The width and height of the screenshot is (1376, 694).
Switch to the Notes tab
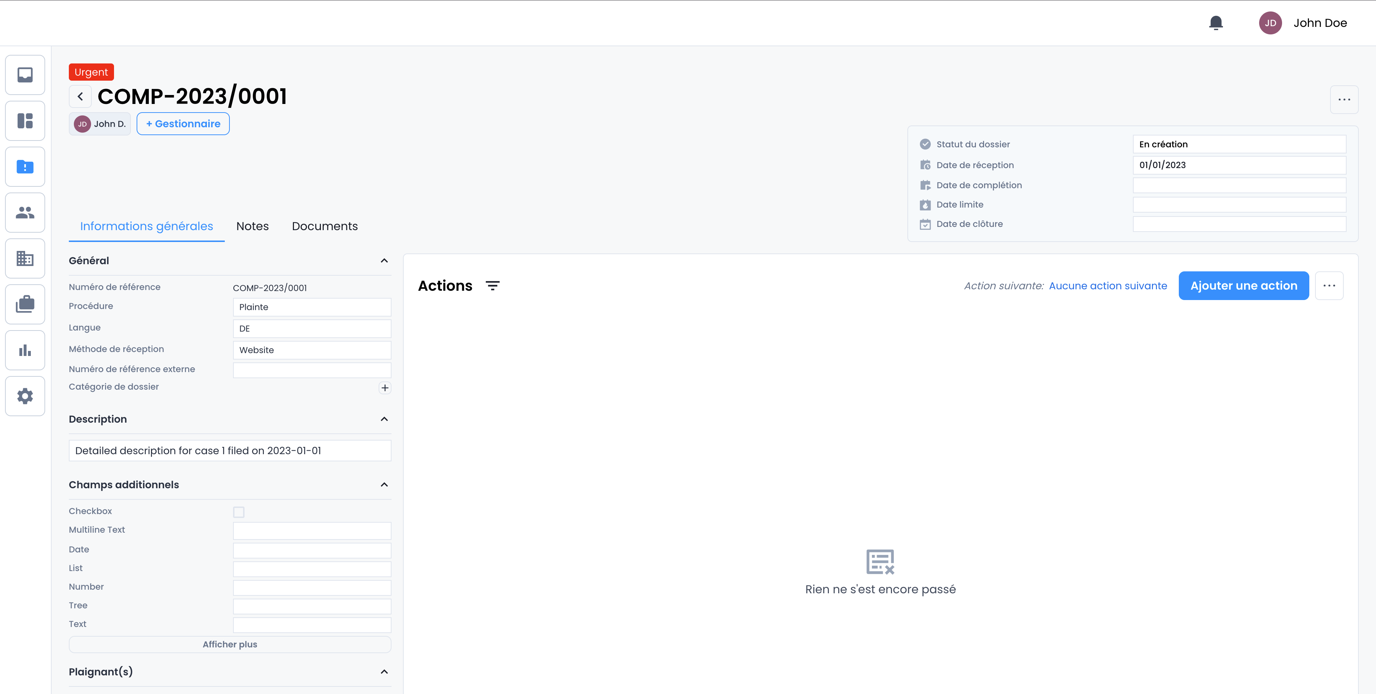pyautogui.click(x=252, y=226)
